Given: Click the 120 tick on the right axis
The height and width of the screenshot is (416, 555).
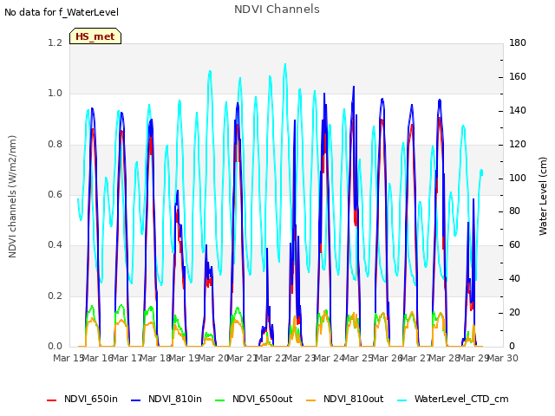Looking at the screenshot, I should point(518,144).
